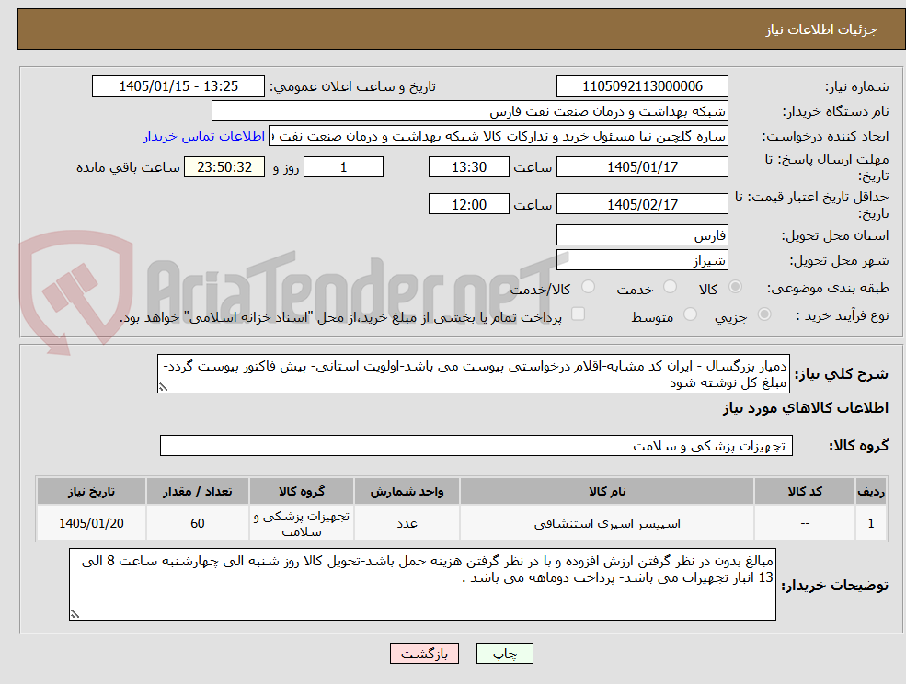Click the buyer notes text area
This screenshot has height=684, width=906.
click(x=422, y=584)
